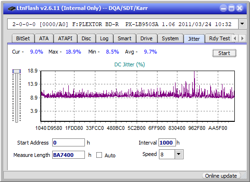250x182 pixels.
Task: Switch to the BitSet tab
Action: click(23, 38)
